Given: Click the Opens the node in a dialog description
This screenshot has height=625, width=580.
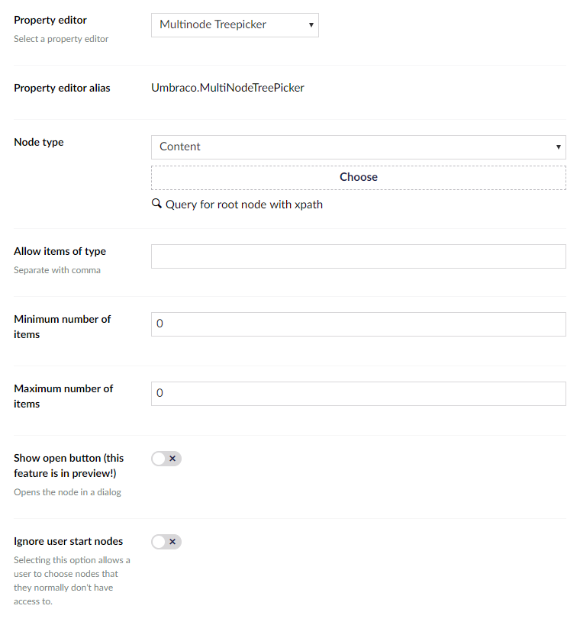Looking at the screenshot, I should tap(67, 492).
